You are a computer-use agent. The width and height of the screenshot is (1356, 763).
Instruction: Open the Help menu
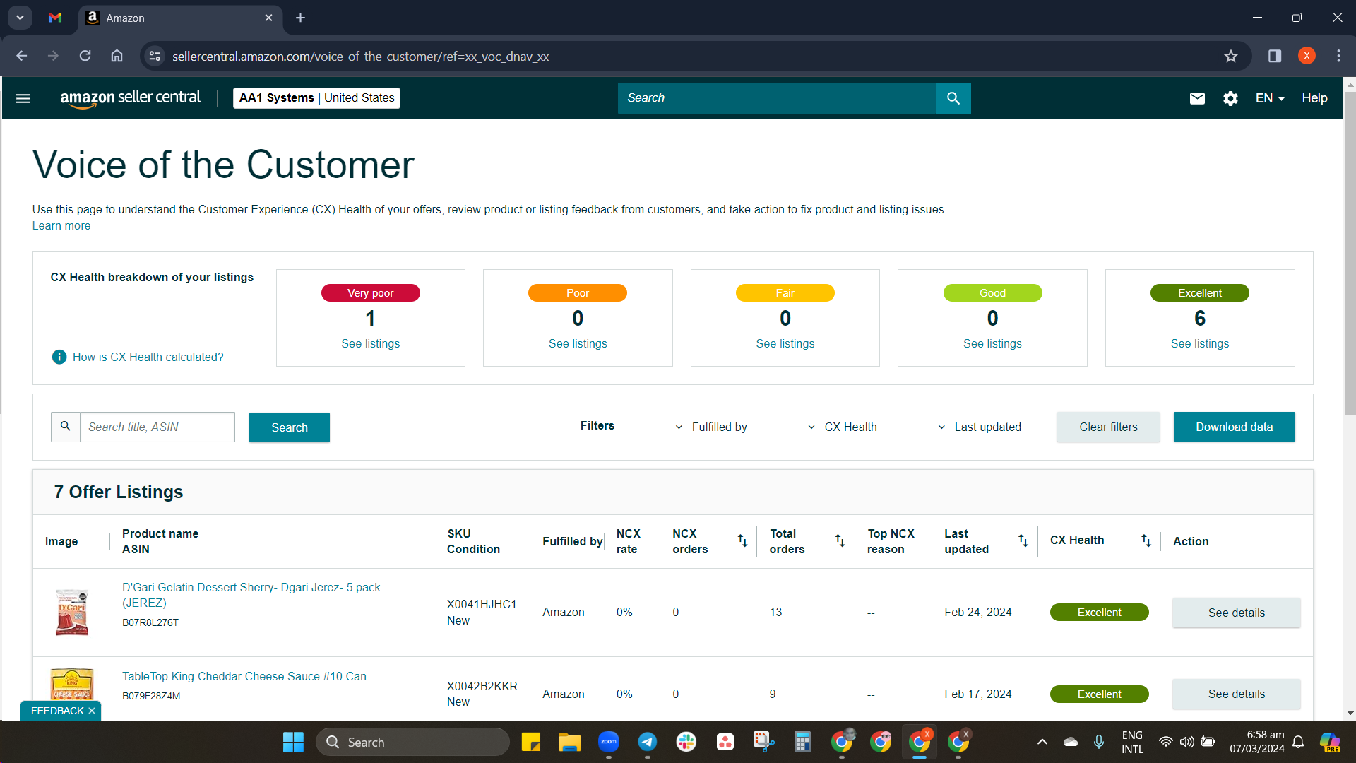(x=1314, y=98)
